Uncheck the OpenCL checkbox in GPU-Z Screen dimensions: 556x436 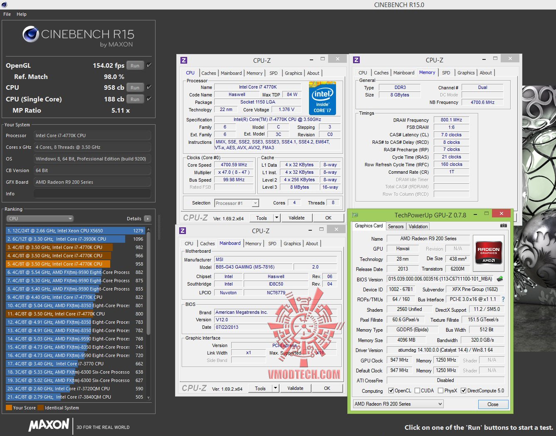[x=391, y=391]
